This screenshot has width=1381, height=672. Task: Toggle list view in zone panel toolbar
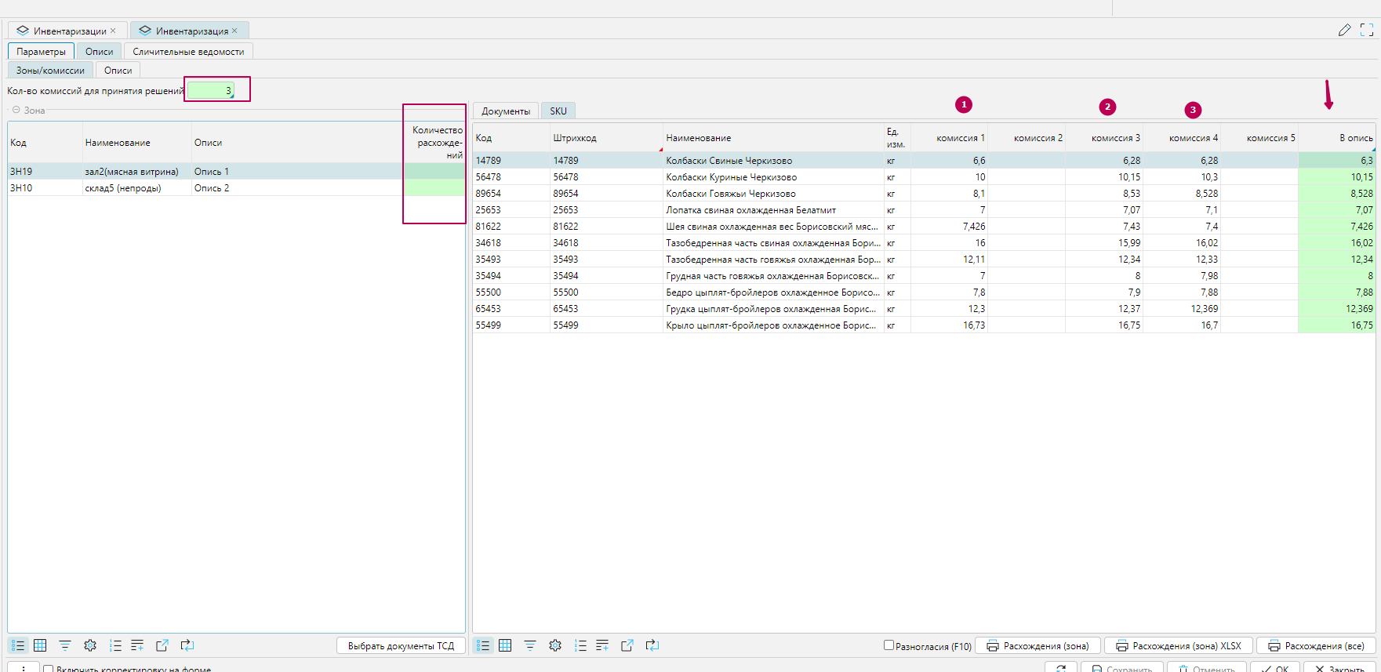point(17,645)
